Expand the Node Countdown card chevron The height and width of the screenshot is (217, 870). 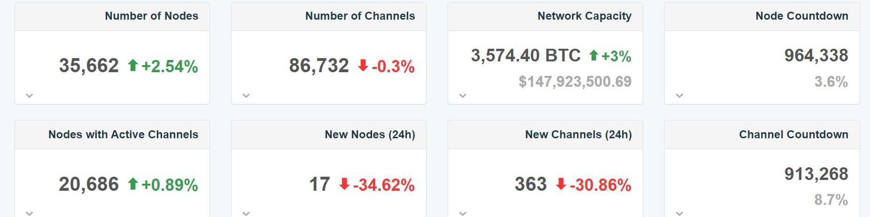pyautogui.click(x=679, y=96)
